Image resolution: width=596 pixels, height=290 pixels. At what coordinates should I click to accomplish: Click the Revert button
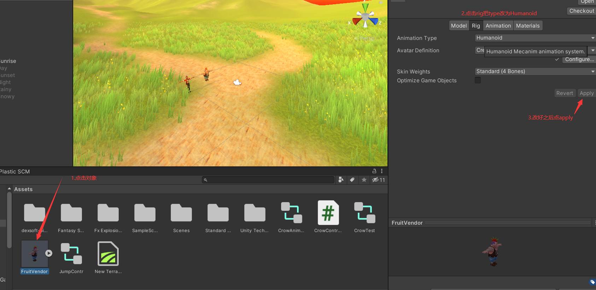pyautogui.click(x=565, y=93)
